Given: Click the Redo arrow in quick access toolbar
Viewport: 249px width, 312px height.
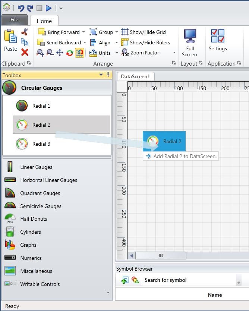Looking at the screenshot, I should [30, 8].
